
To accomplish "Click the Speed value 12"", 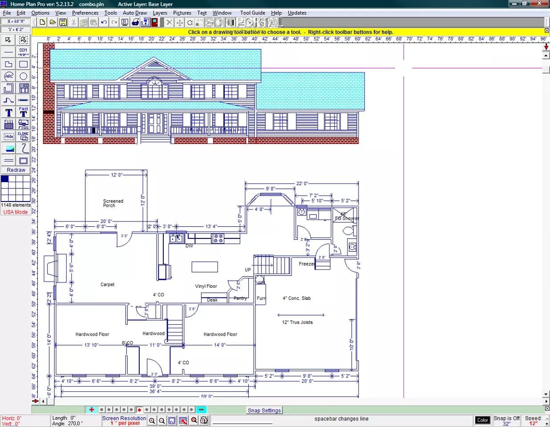I will coord(533,423).
